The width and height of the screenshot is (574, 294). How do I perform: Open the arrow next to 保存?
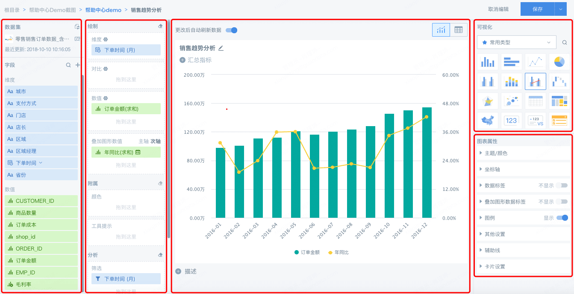(561, 9)
